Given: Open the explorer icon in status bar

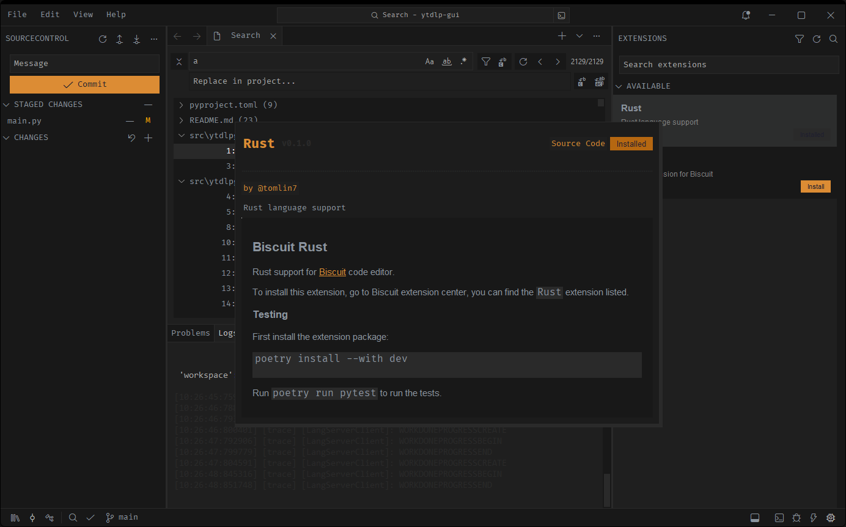Looking at the screenshot, I should tap(15, 518).
